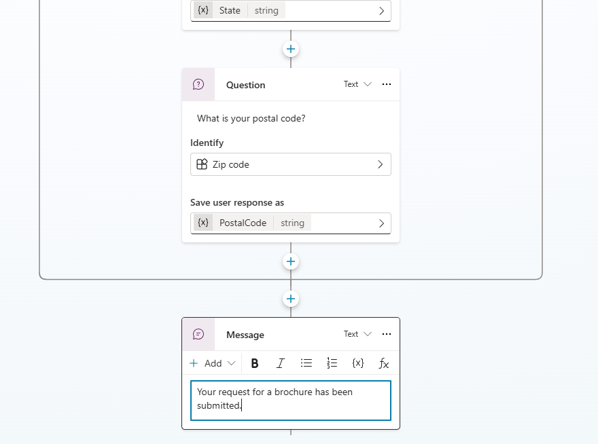
Task: Expand the PostalCode variable with its chevron
Action: tap(380, 223)
